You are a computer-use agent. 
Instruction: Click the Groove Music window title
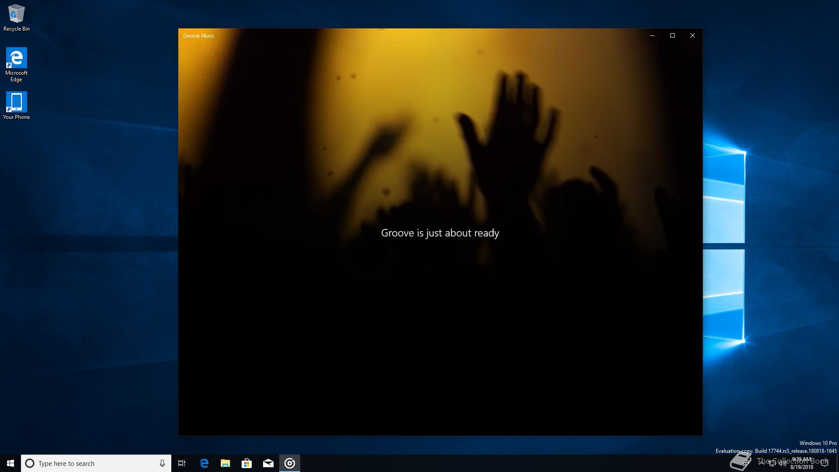point(199,36)
